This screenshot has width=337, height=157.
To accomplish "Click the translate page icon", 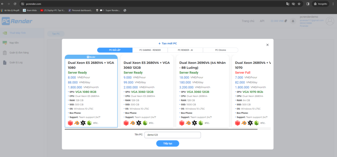I will [x=288, y=4].
